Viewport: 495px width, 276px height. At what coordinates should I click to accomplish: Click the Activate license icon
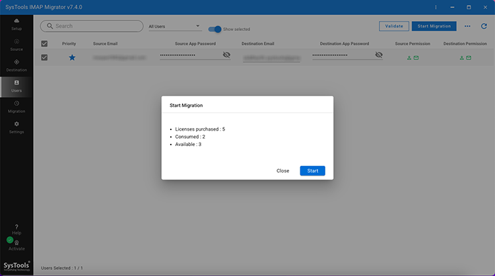(16, 243)
